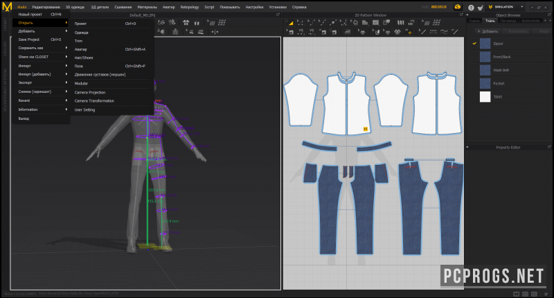Screen dimensions: 554x298
Task: Click the Assign button
Action: (x=544, y=31)
